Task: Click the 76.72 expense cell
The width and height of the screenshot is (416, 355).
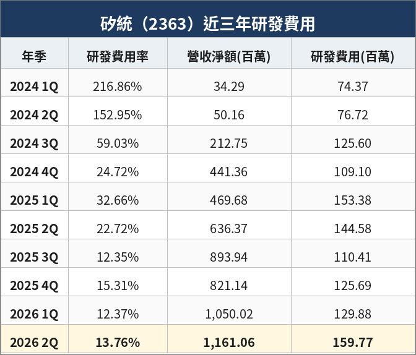Action: tap(353, 115)
